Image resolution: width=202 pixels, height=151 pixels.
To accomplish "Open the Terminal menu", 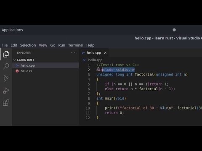I will 76,45.
